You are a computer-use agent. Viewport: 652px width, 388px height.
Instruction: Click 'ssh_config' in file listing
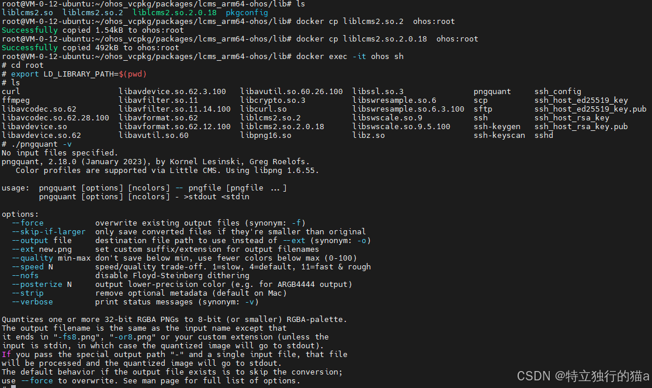pyautogui.click(x=557, y=91)
